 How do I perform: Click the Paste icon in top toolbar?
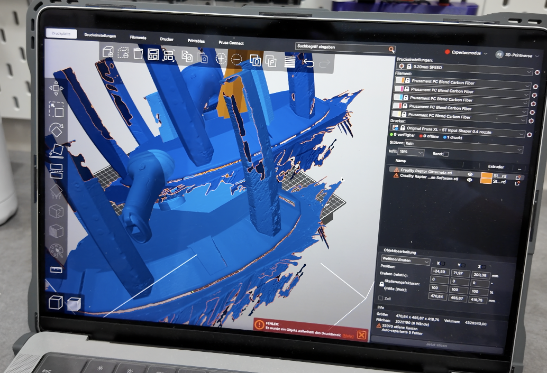202,57
